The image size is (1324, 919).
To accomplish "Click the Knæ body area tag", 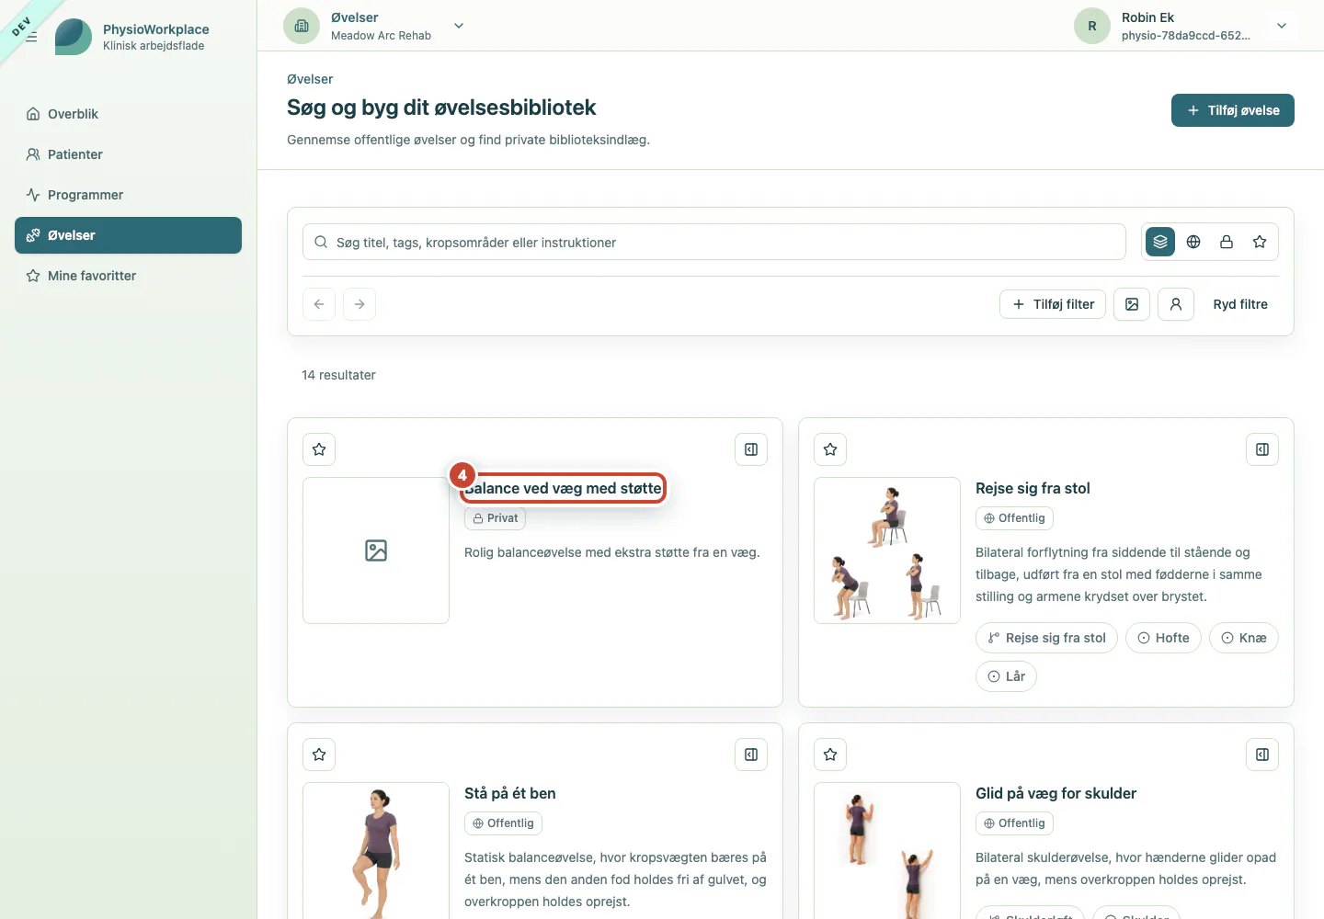I will tap(1243, 638).
